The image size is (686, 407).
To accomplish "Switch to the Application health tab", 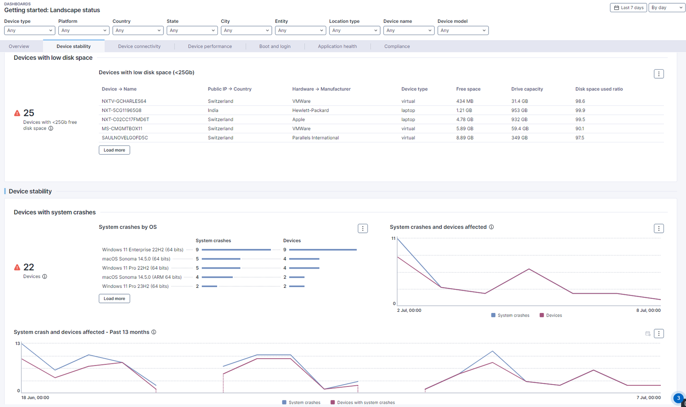I will click(337, 46).
